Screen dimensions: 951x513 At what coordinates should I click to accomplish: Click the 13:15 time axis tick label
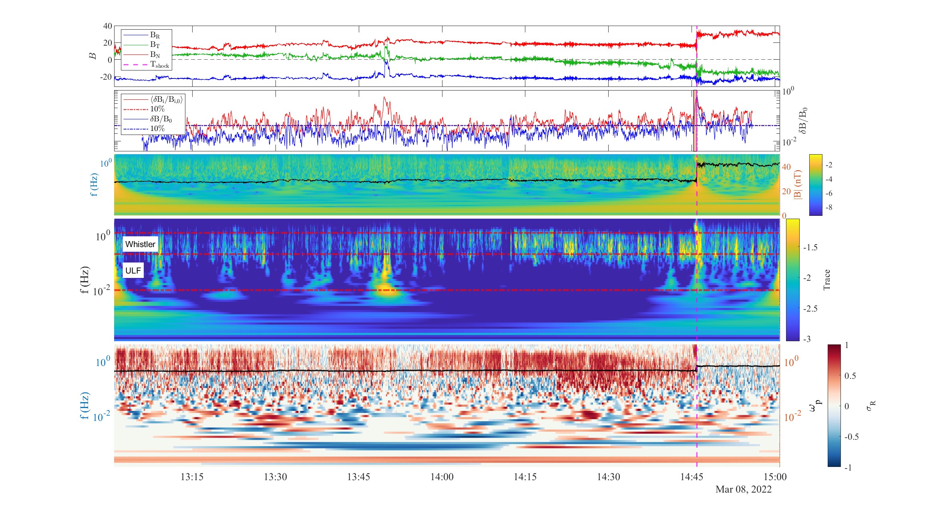[x=192, y=477]
